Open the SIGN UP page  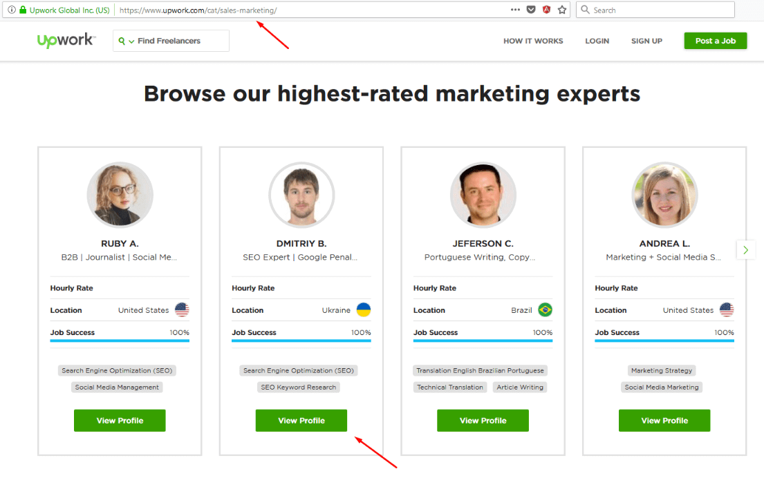tap(646, 41)
